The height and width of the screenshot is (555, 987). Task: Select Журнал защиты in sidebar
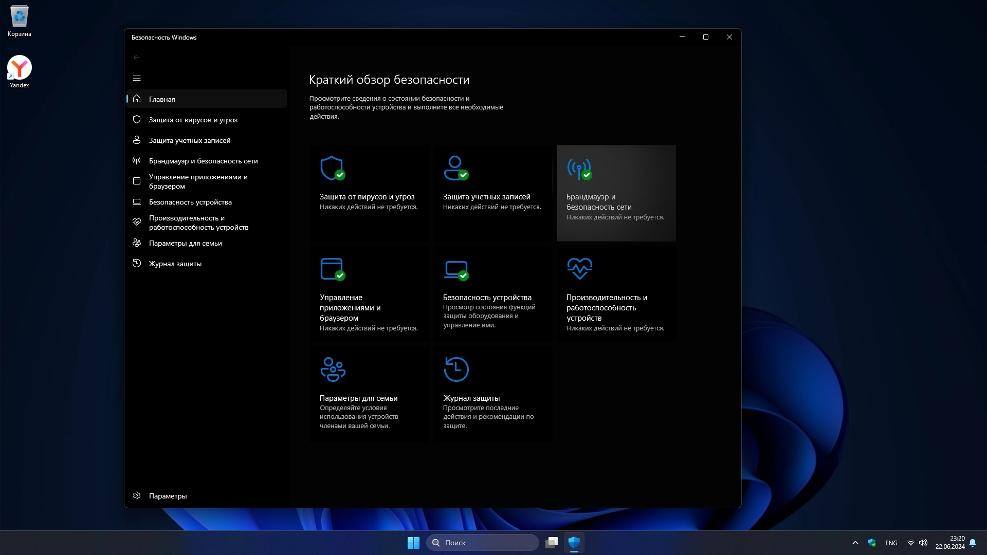[x=175, y=264]
